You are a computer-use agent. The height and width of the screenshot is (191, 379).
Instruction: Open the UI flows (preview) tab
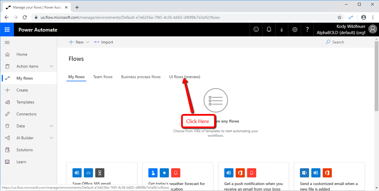(x=185, y=77)
